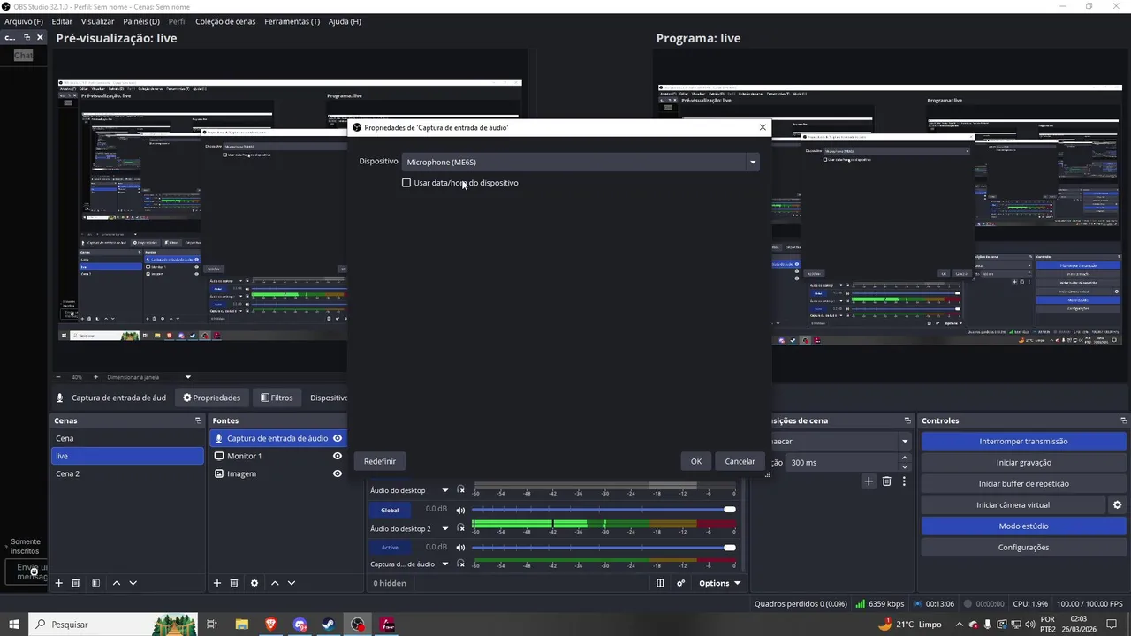Screen dimensions: 1131x636
Task: Hide the Monitor 1 source
Action: tap(338, 456)
